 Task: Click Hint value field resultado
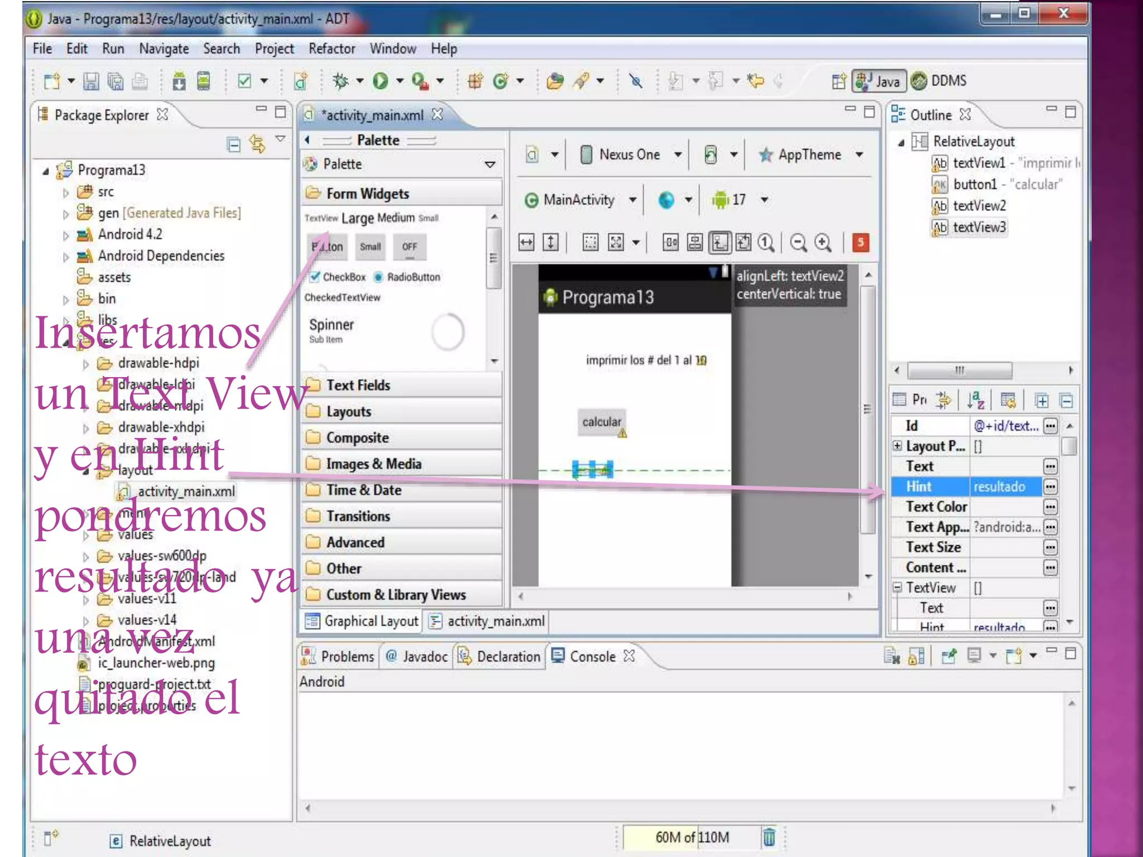1005,487
